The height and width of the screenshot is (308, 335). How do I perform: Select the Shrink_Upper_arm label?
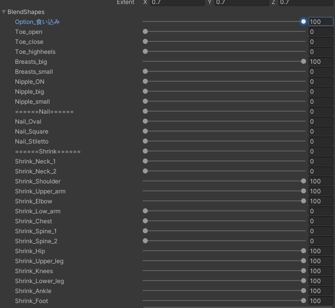pyautogui.click(x=40, y=191)
